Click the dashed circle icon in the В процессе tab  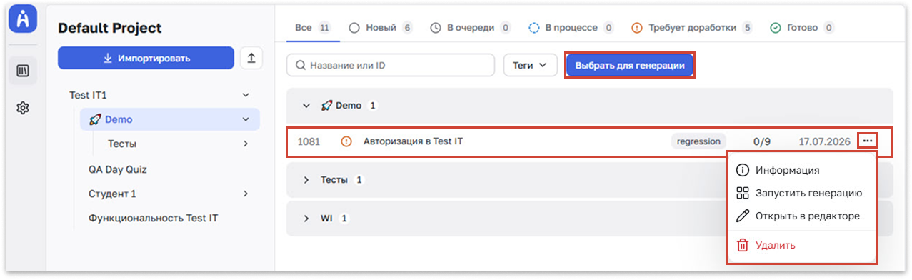(x=534, y=28)
